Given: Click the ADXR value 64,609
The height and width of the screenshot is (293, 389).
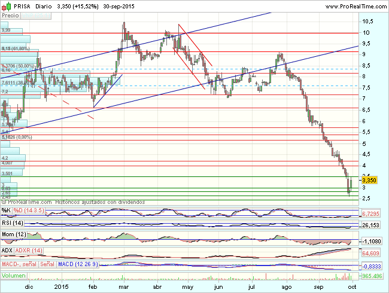Looking at the screenshot, I should point(371,254).
